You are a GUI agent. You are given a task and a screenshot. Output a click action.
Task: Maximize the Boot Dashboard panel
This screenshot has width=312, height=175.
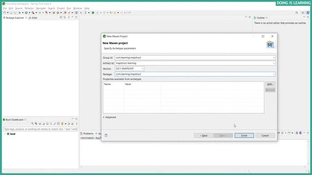click(x=76, y=119)
